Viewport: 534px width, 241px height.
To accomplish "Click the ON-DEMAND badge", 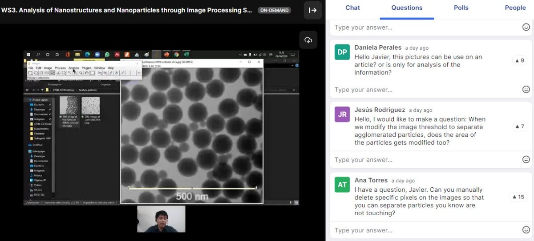I will [x=274, y=10].
